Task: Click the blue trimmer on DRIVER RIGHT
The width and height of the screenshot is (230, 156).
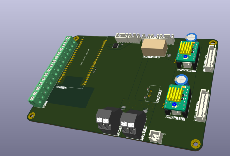Action: coord(185,56)
